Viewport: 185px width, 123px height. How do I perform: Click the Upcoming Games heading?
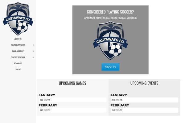click(x=72, y=83)
